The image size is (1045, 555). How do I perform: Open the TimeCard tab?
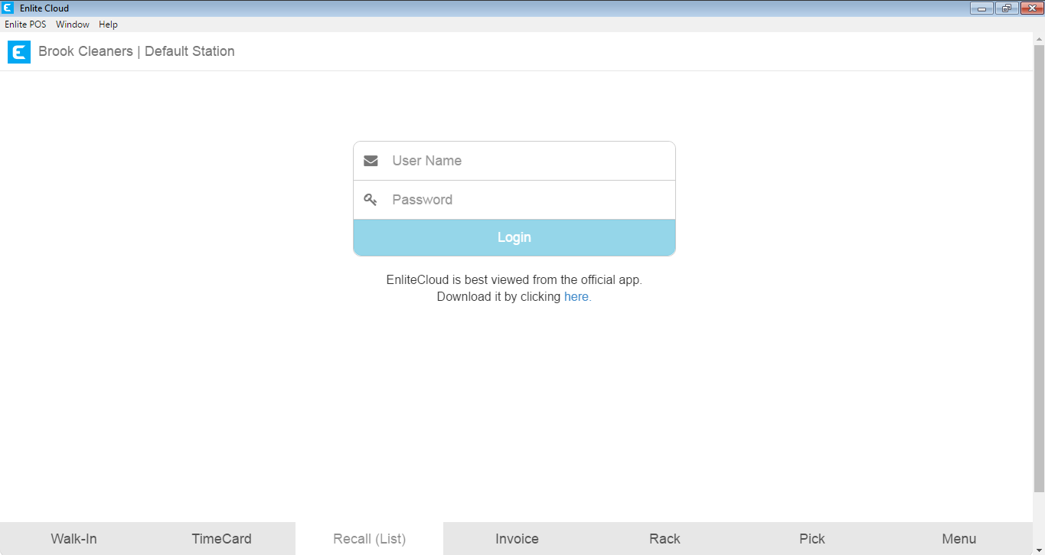tap(221, 539)
